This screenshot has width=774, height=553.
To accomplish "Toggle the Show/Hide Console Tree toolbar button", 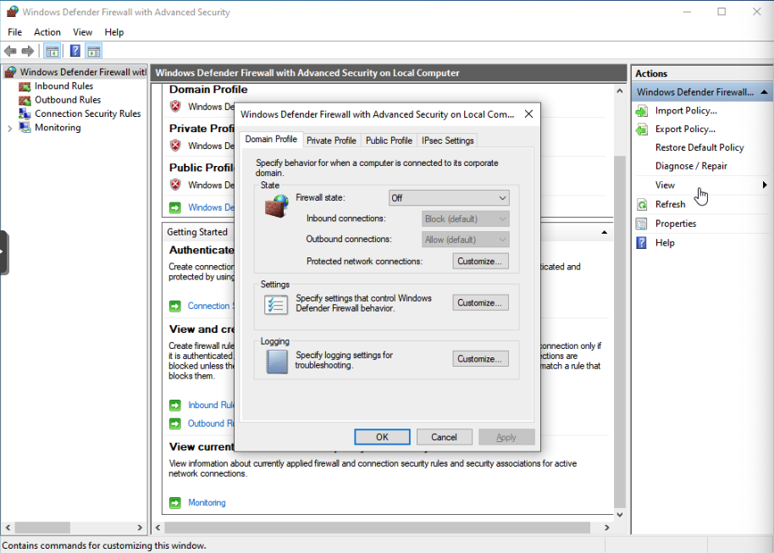I will pos(52,50).
